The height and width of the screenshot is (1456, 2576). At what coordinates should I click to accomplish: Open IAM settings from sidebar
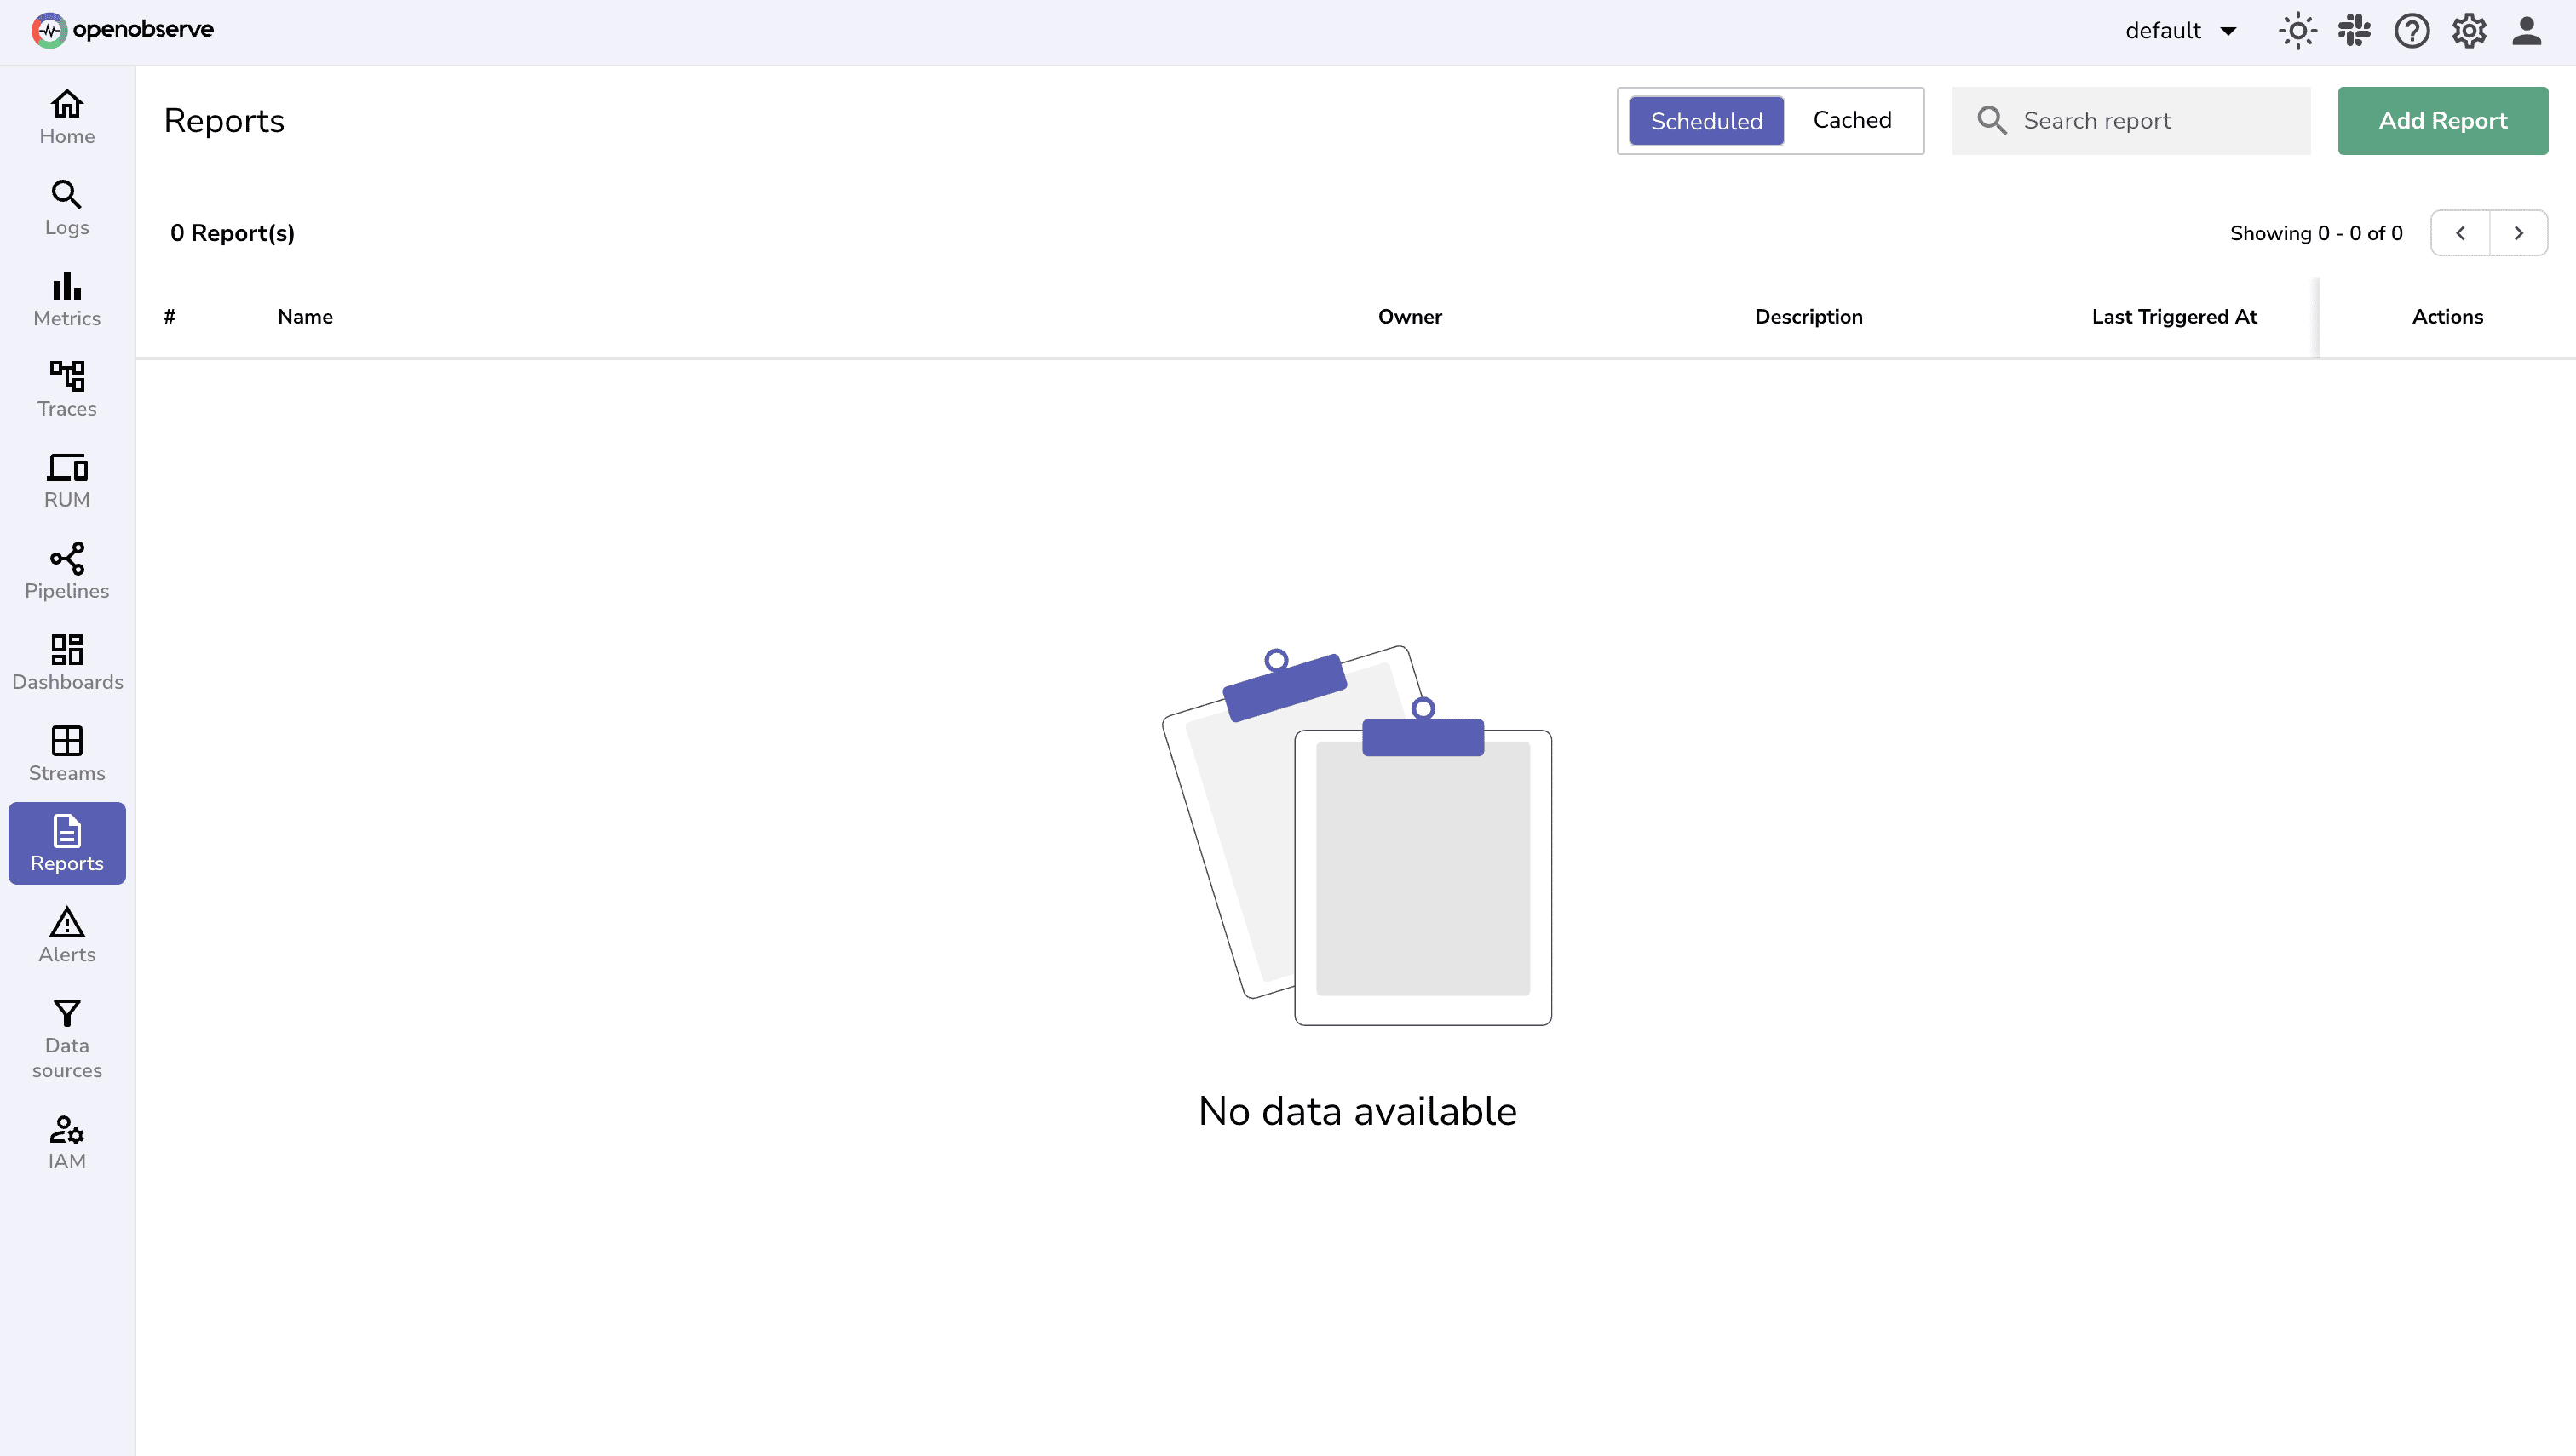pos(66,1141)
